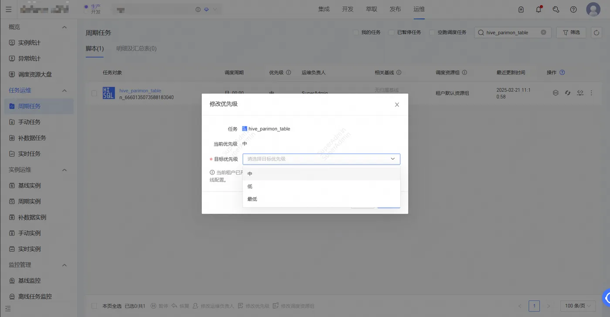610x317 pixels.
Task: Go to 开发 top navigation tab
Action: 348,9
